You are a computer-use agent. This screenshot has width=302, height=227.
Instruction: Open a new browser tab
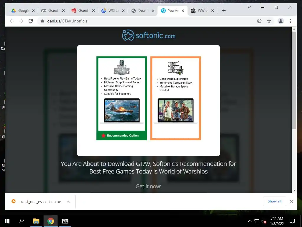(224, 11)
